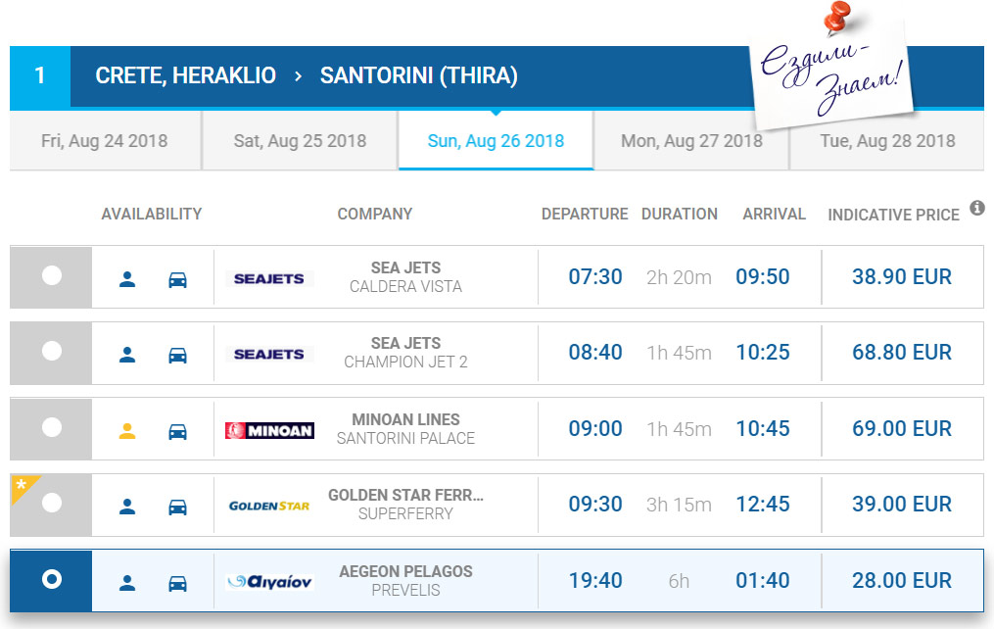Click the 28.00 EUR Prevelis price

point(901,580)
